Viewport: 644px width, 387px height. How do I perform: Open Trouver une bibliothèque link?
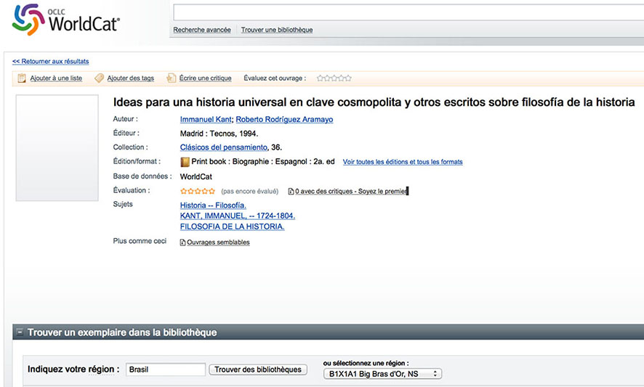[277, 30]
